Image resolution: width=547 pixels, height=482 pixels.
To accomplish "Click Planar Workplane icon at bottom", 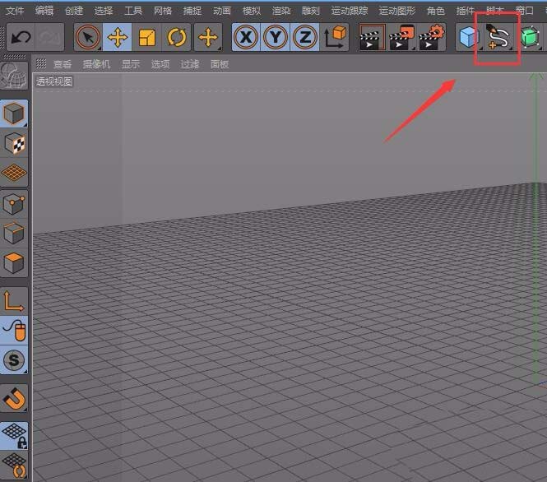I will [x=14, y=466].
